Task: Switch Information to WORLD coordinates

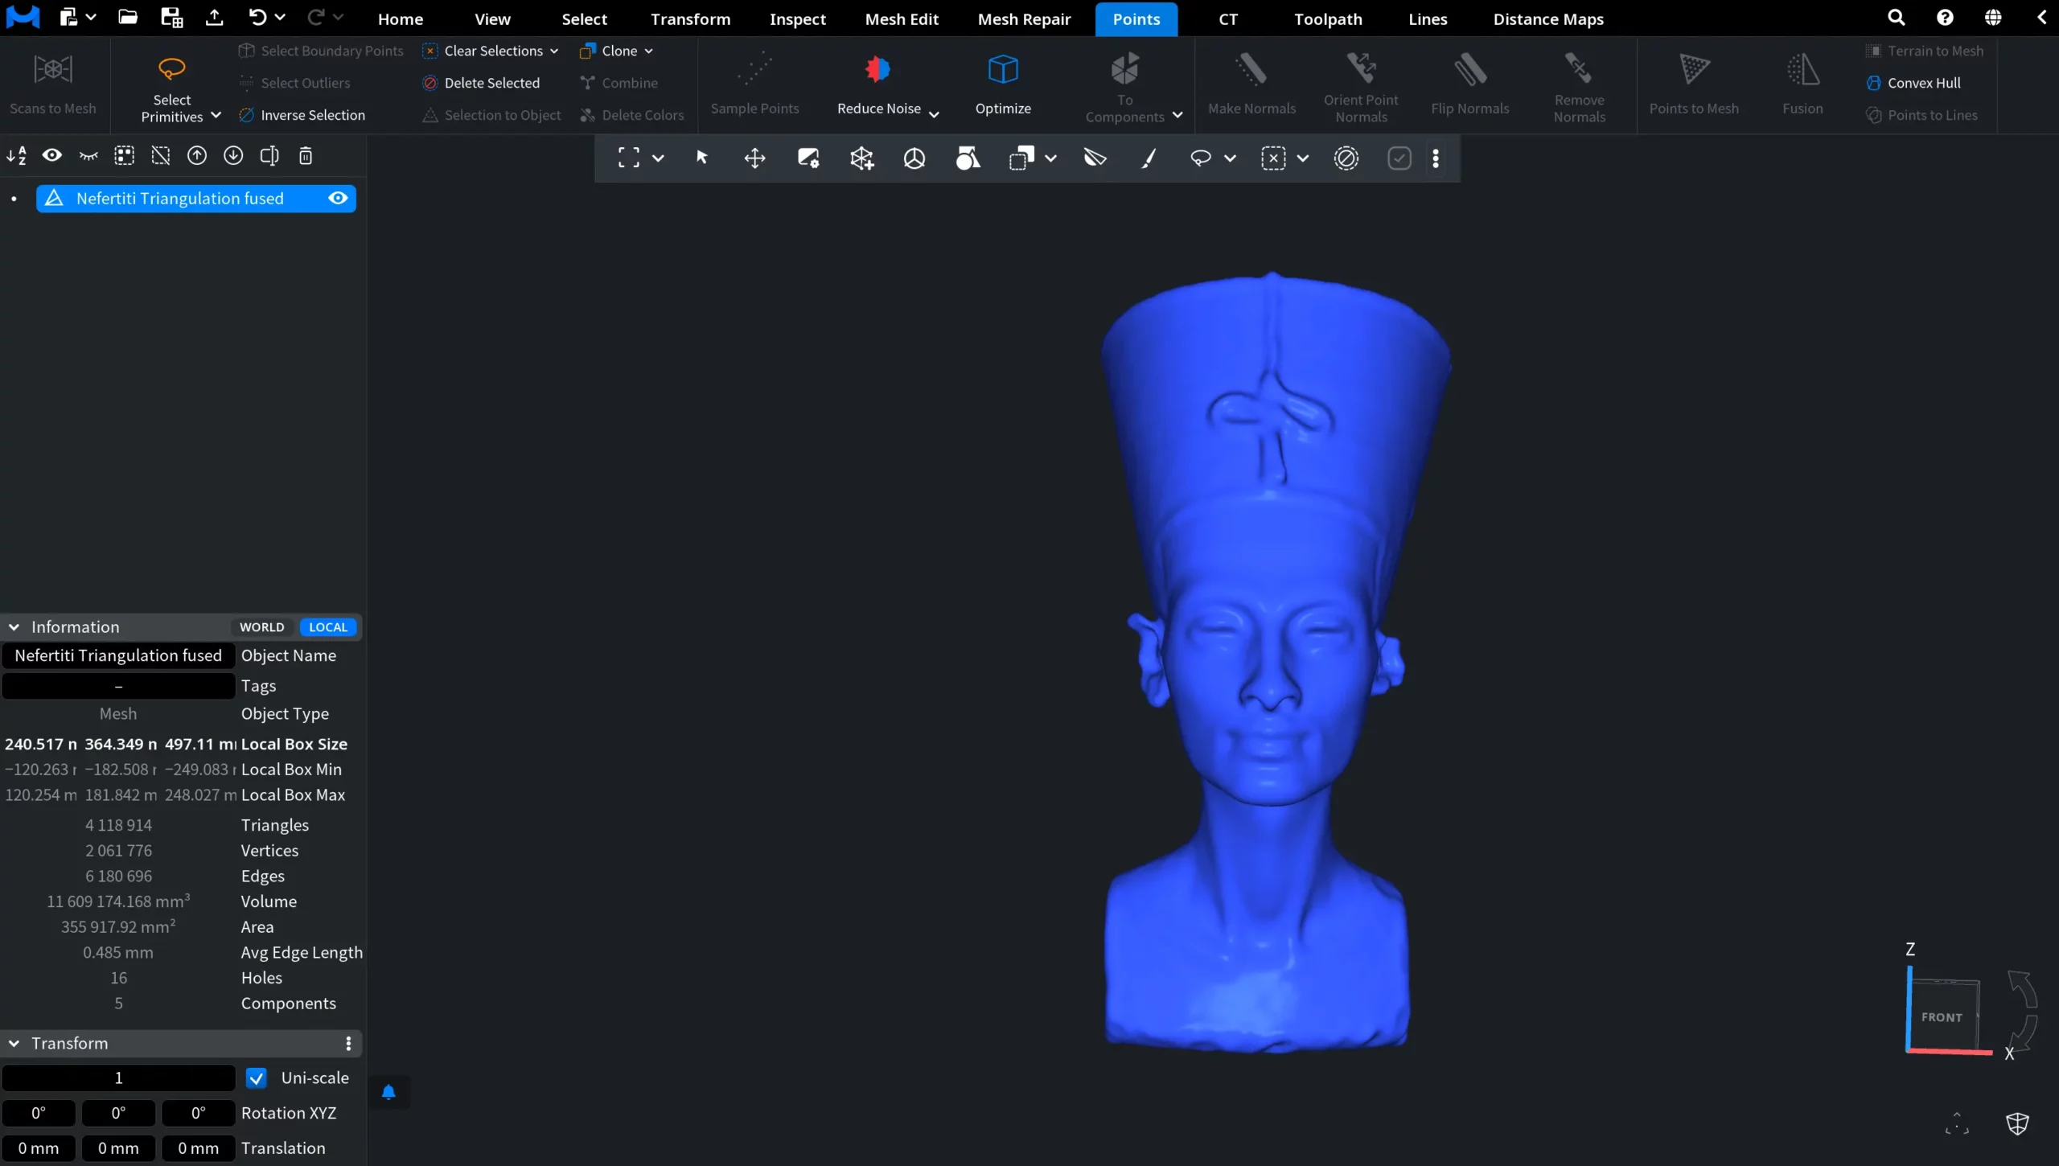Action: 262,627
